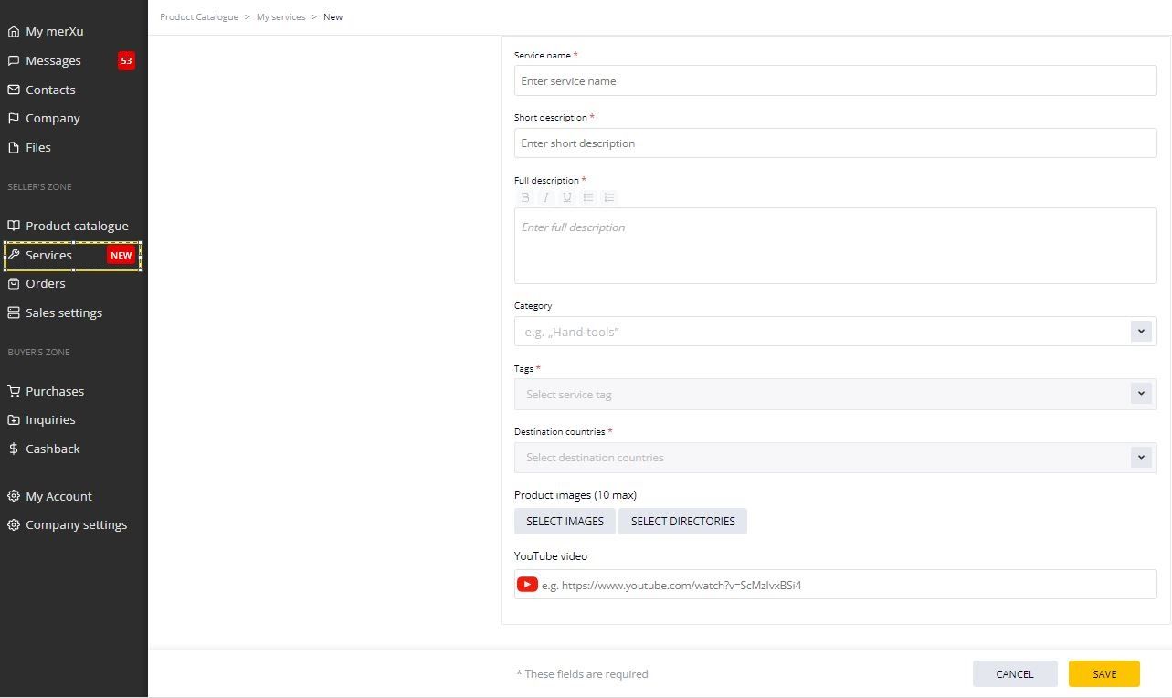Open My merXu in the sidebar
1172x698 pixels.
[x=55, y=31]
